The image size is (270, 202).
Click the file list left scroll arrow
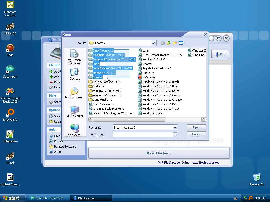(x=91, y=119)
